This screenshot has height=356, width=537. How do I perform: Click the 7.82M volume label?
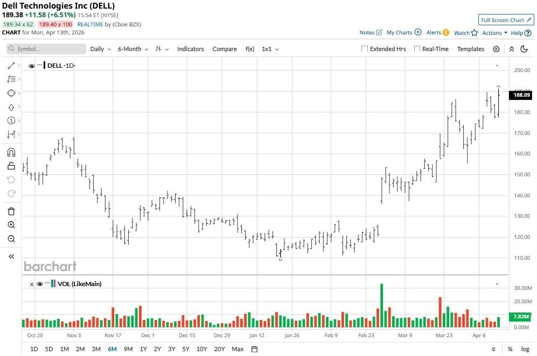coord(521,317)
